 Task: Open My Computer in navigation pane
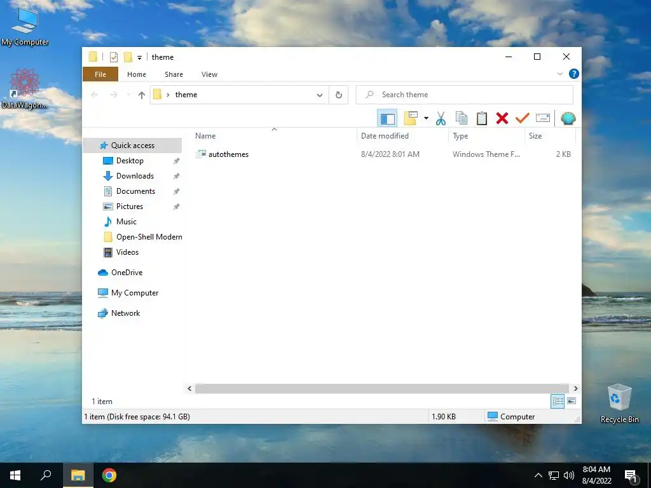point(135,293)
